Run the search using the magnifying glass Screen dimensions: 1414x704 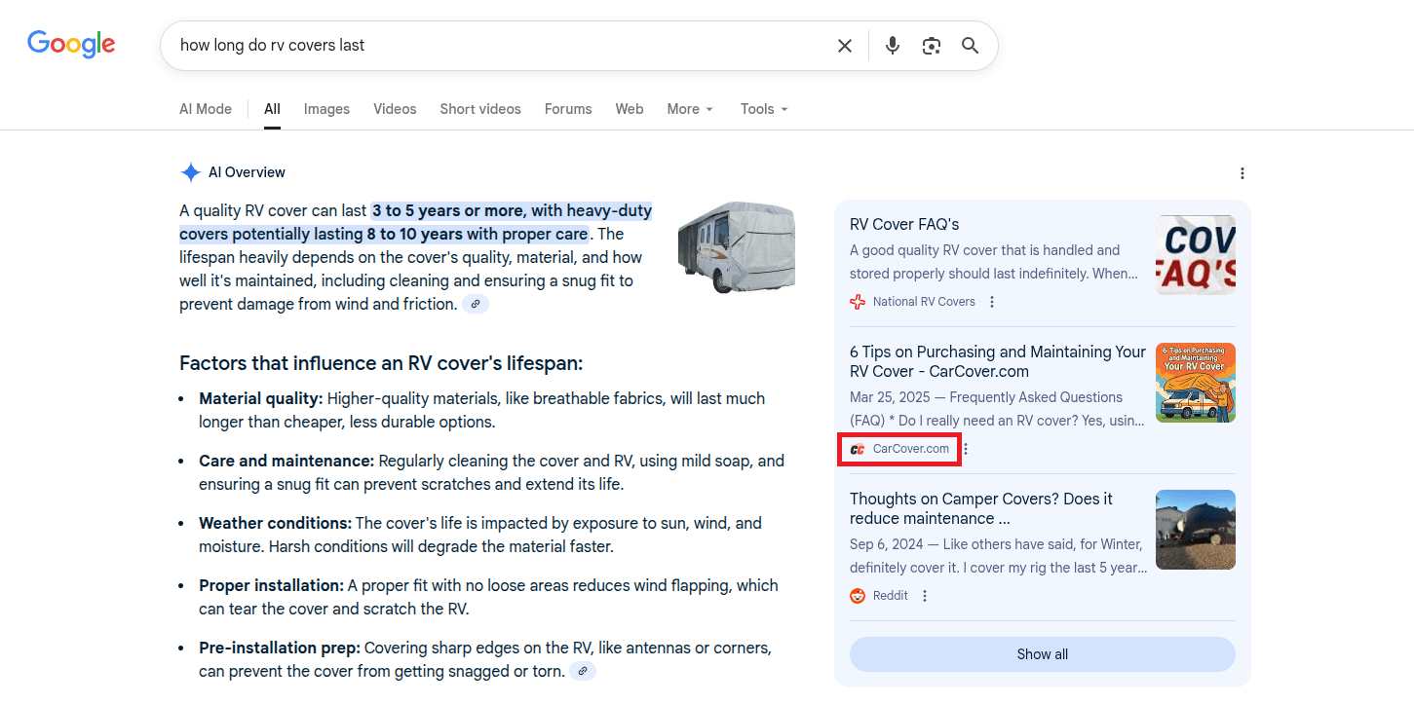coord(970,45)
